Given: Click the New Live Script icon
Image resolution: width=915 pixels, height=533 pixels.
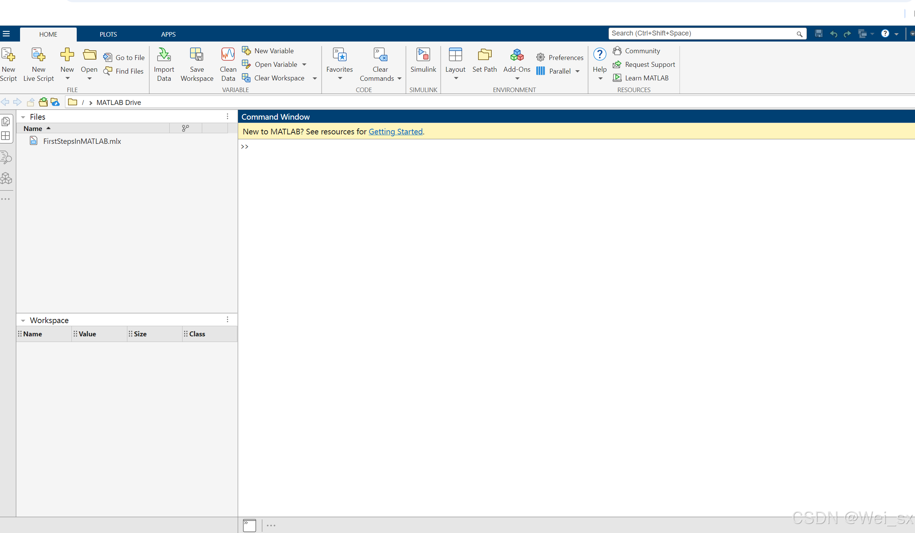Looking at the screenshot, I should coord(38,55).
